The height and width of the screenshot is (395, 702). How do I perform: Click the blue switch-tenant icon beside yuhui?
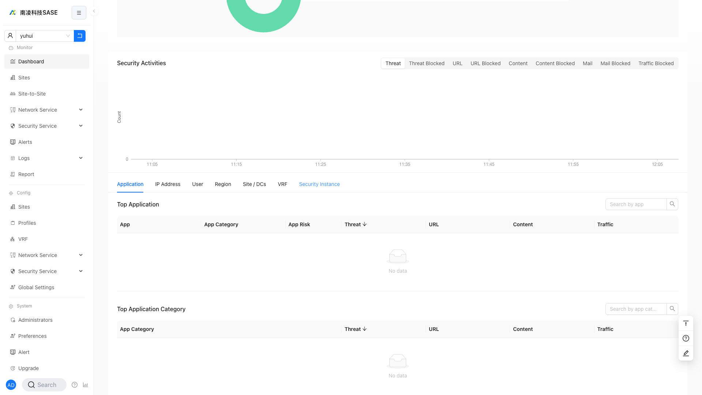click(x=80, y=36)
